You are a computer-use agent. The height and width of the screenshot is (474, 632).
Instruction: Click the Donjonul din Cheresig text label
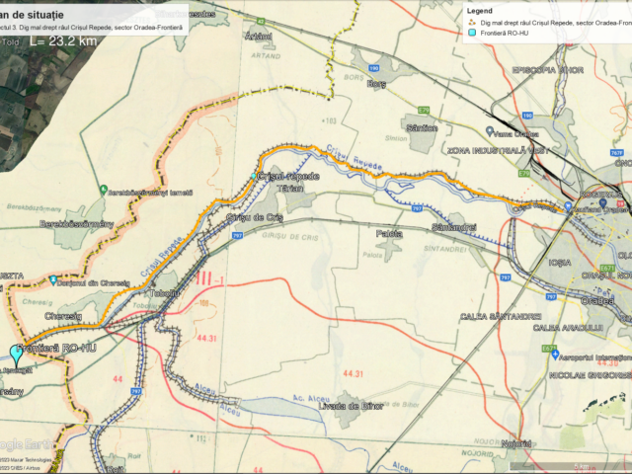94,283
